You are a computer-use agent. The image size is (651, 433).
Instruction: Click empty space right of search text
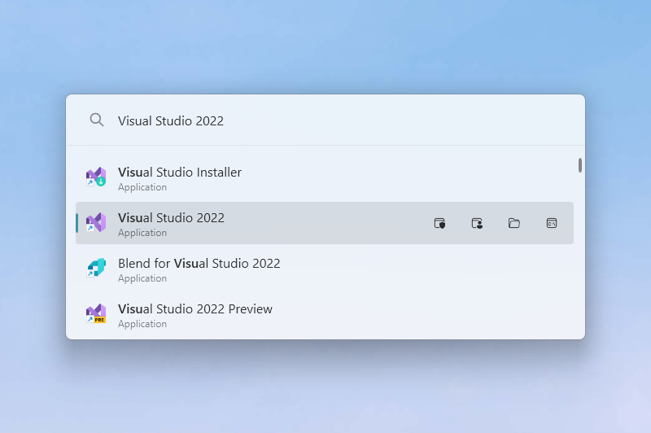click(x=407, y=120)
